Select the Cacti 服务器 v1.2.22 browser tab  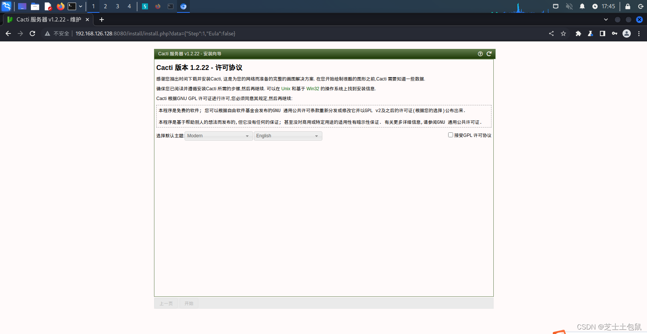click(48, 20)
